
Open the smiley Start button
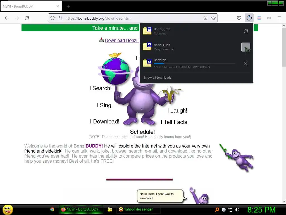8,209
